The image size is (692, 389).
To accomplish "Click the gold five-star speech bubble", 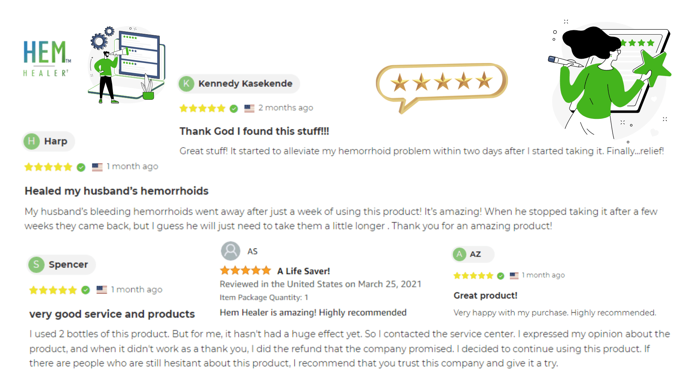I will click(442, 87).
